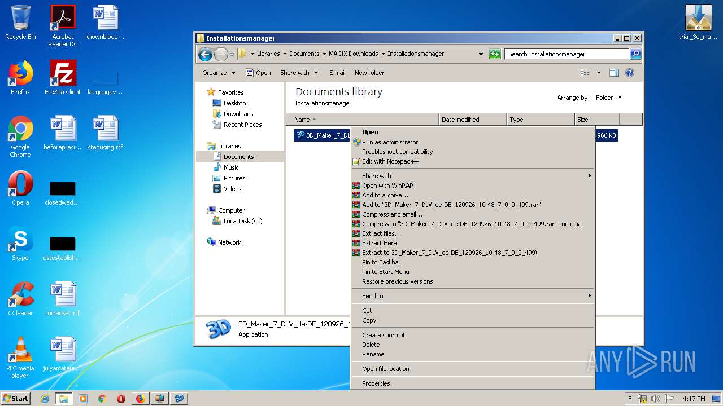This screenshot has height=406, width=723.
Task: Click Windows Media Player taskbar icon
Action: 83,399
